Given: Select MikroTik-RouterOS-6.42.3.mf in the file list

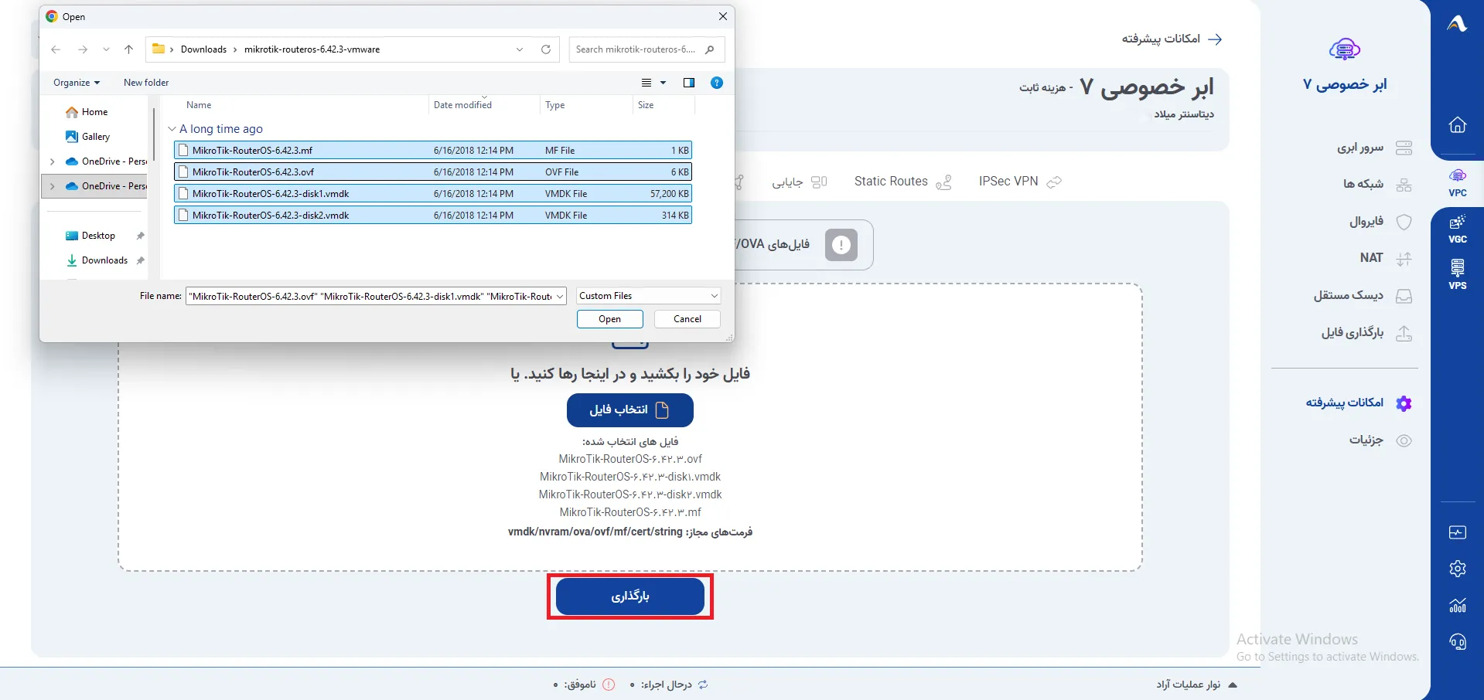Looking at the screenshot, I should pyautogui.click(x=433, y=150).
